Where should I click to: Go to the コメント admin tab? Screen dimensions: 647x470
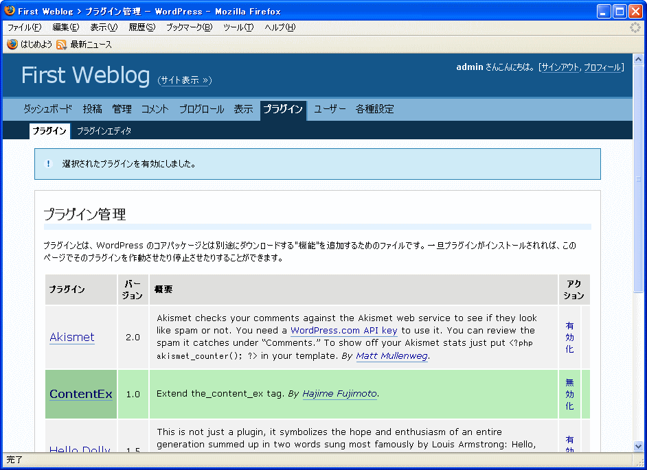pyautogui.click(x=155, y=109)
